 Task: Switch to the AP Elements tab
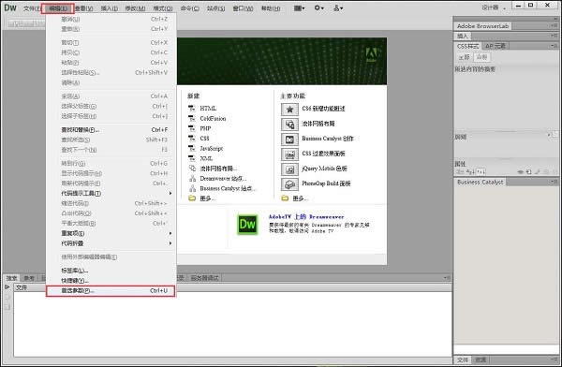495,46
